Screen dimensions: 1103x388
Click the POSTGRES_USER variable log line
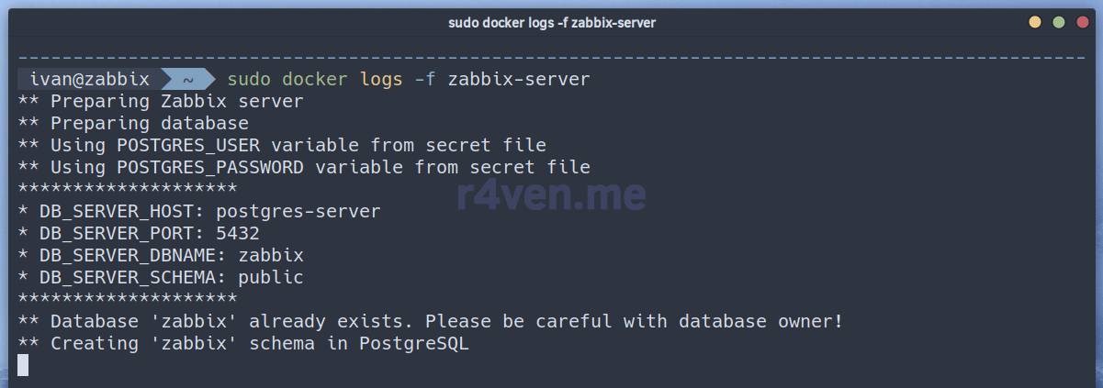click(x=282, y=146)
